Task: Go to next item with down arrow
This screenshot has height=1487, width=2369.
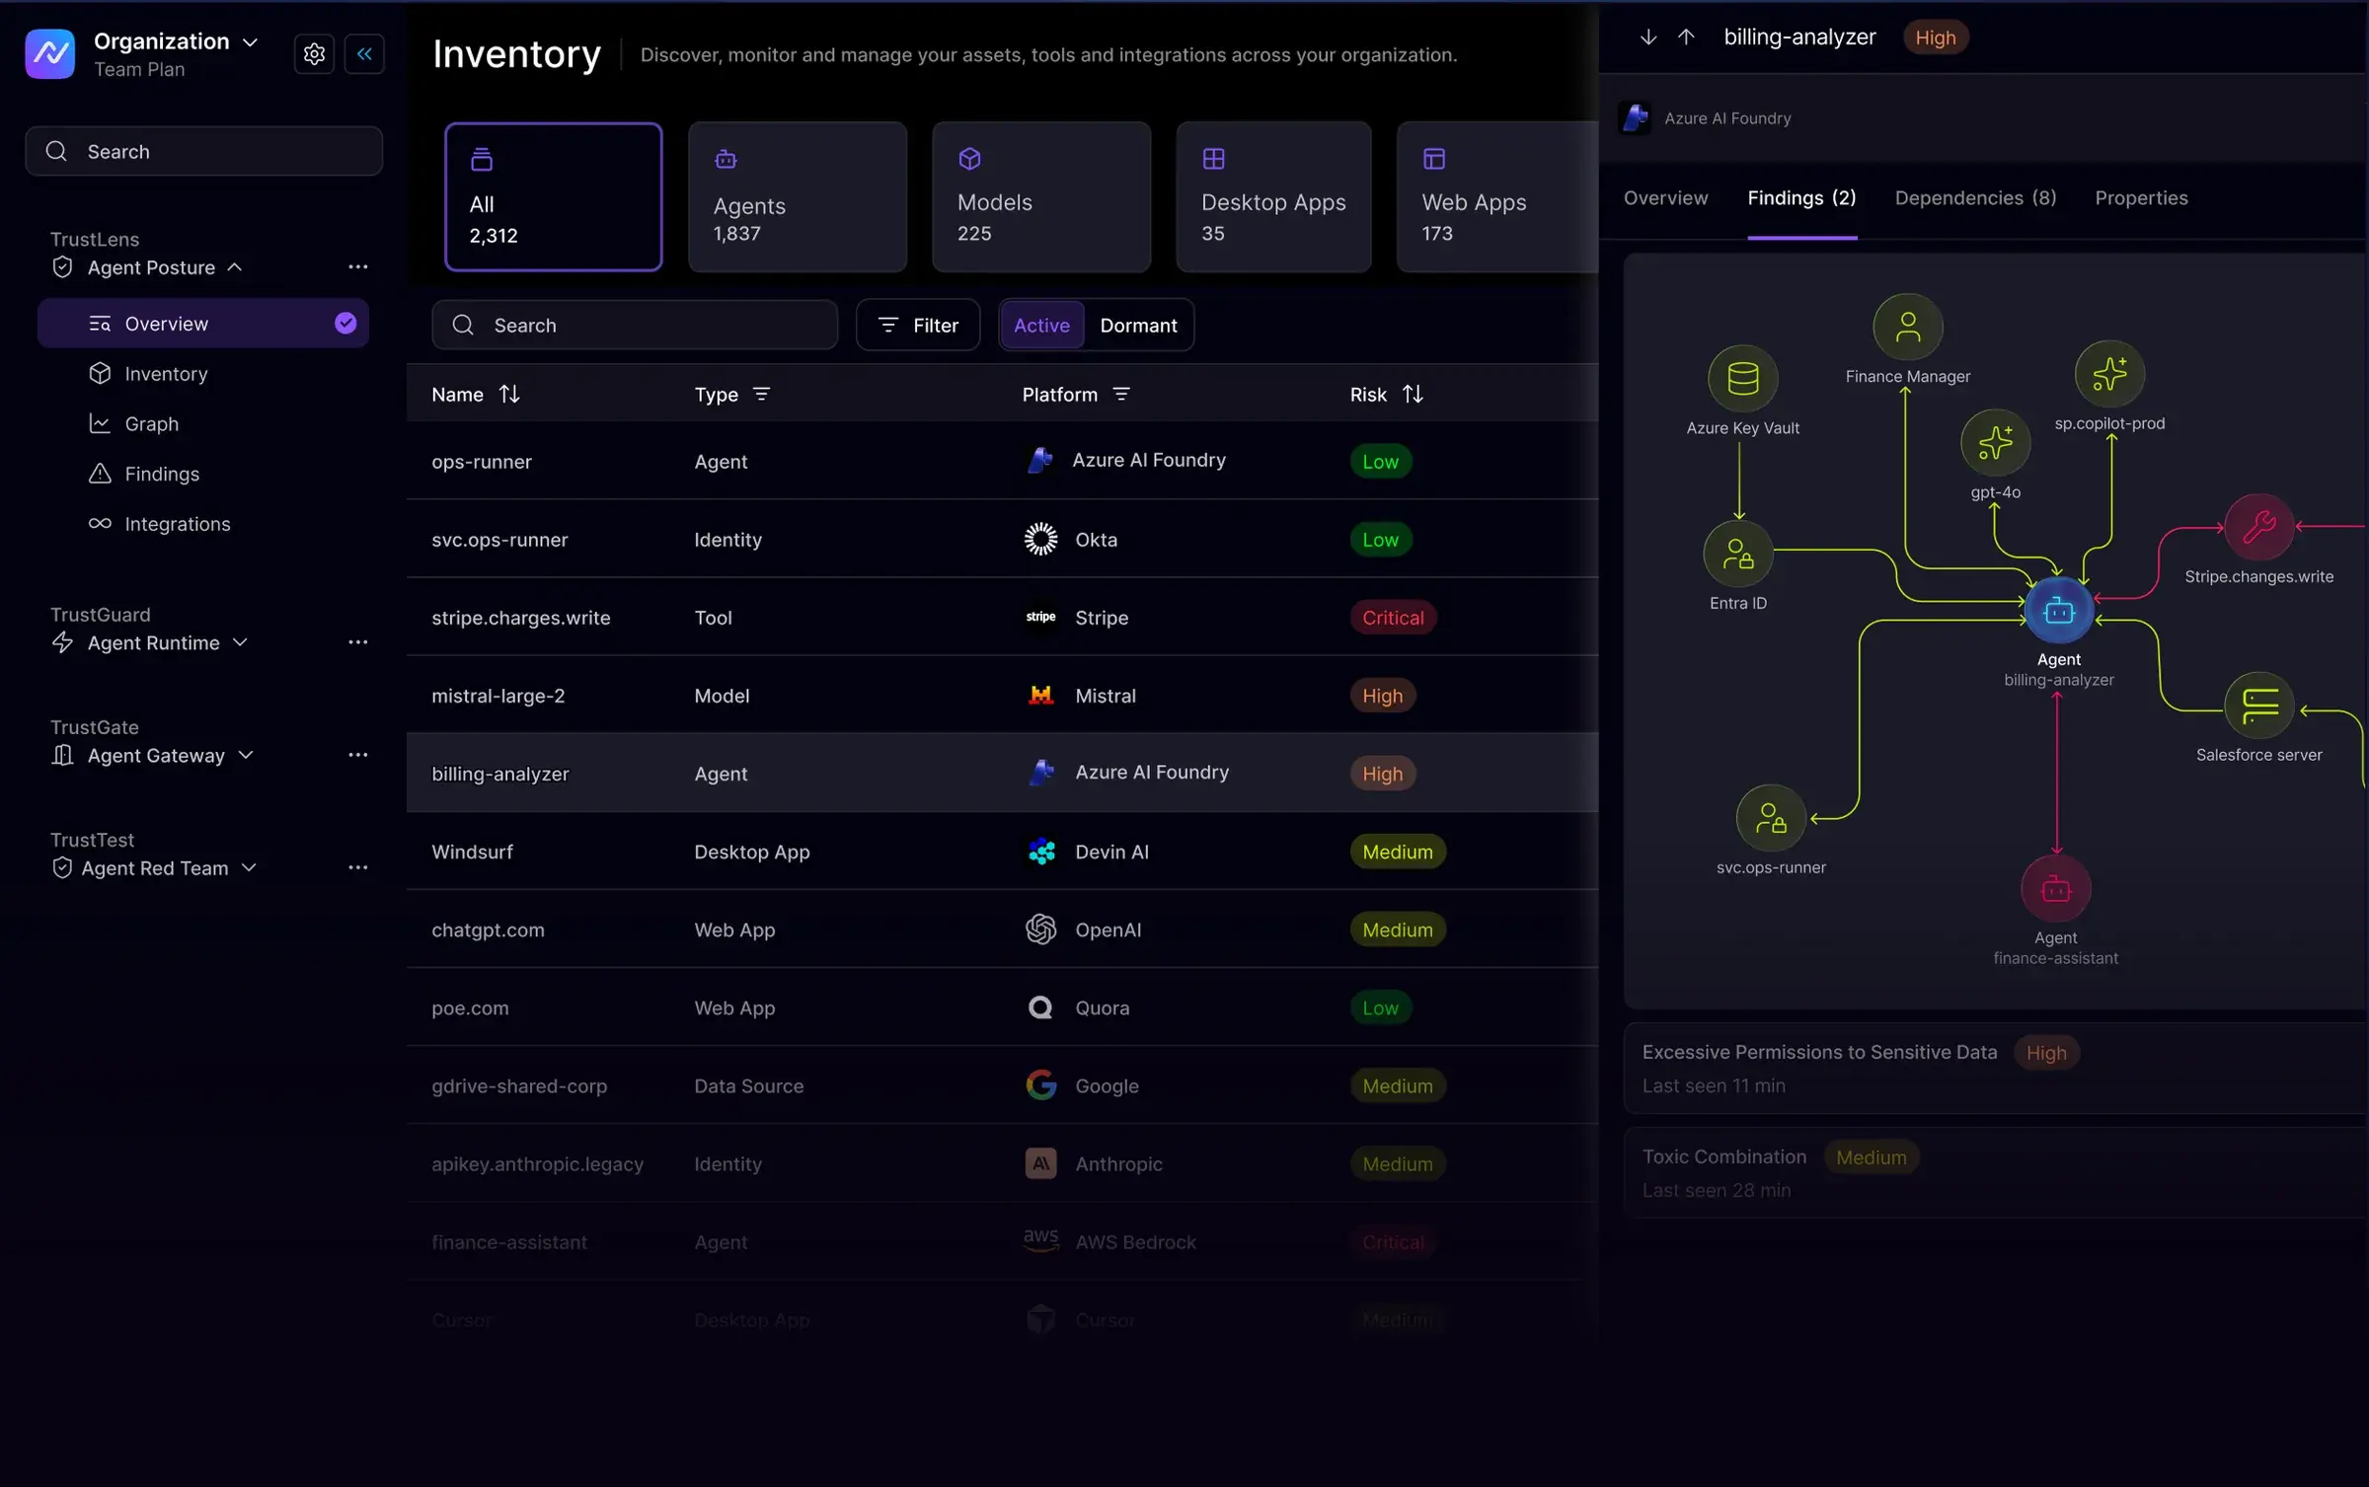Action: coord(1647,37)
